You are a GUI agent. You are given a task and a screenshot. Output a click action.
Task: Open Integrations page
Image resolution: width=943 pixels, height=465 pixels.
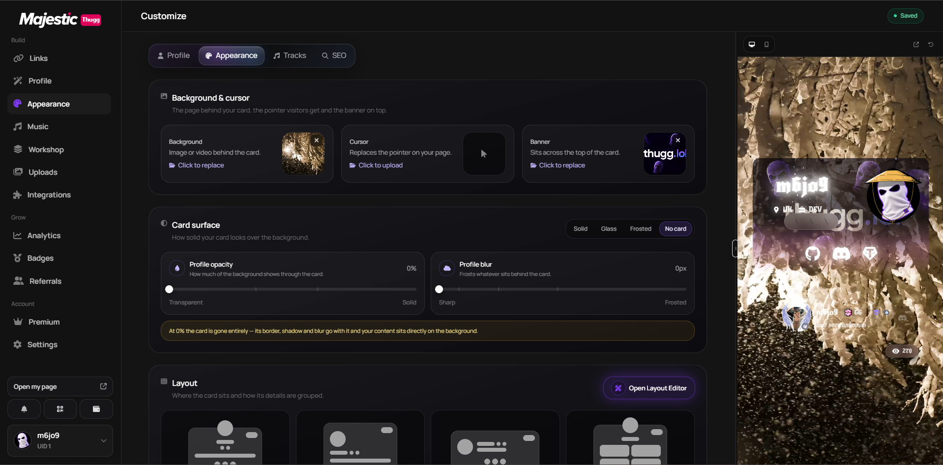pos(59,194)
